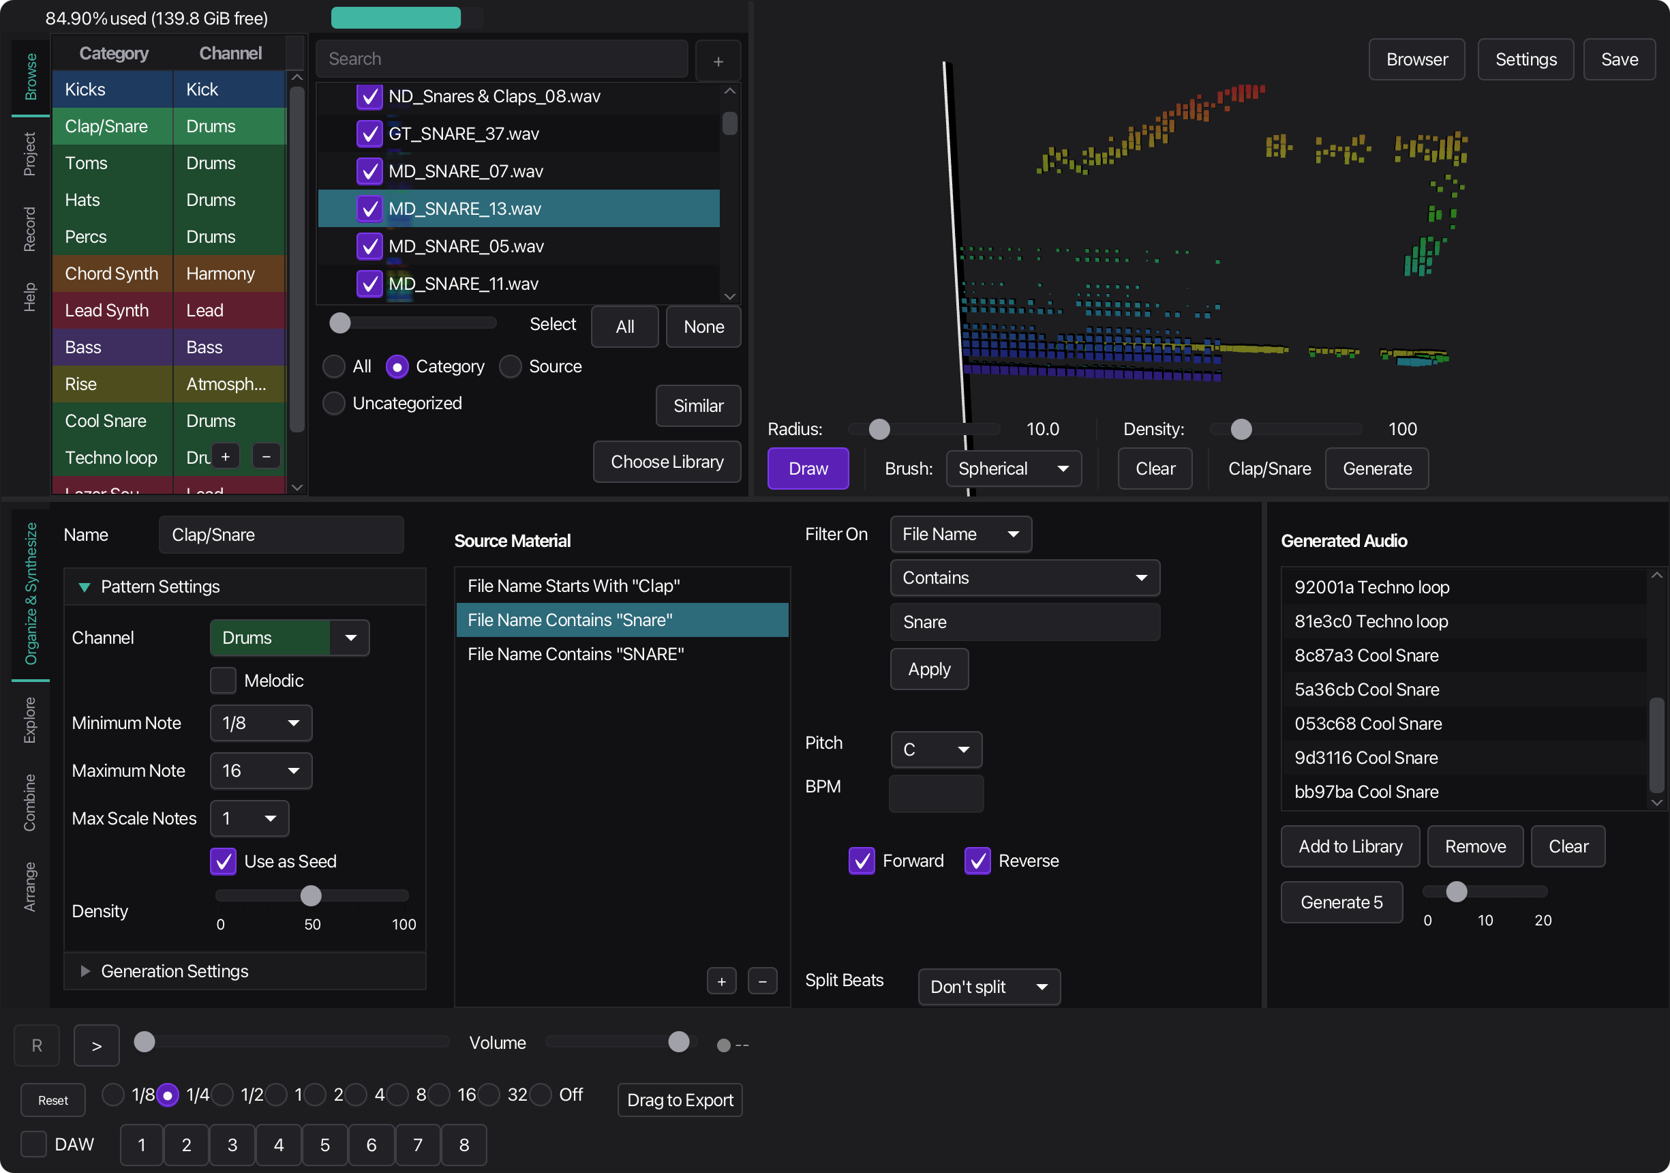The height and width of the screenshot is (1173, 1670).
Task: Switch to the Explore tab
Action: pyautogui.click(x=30, y=720)
